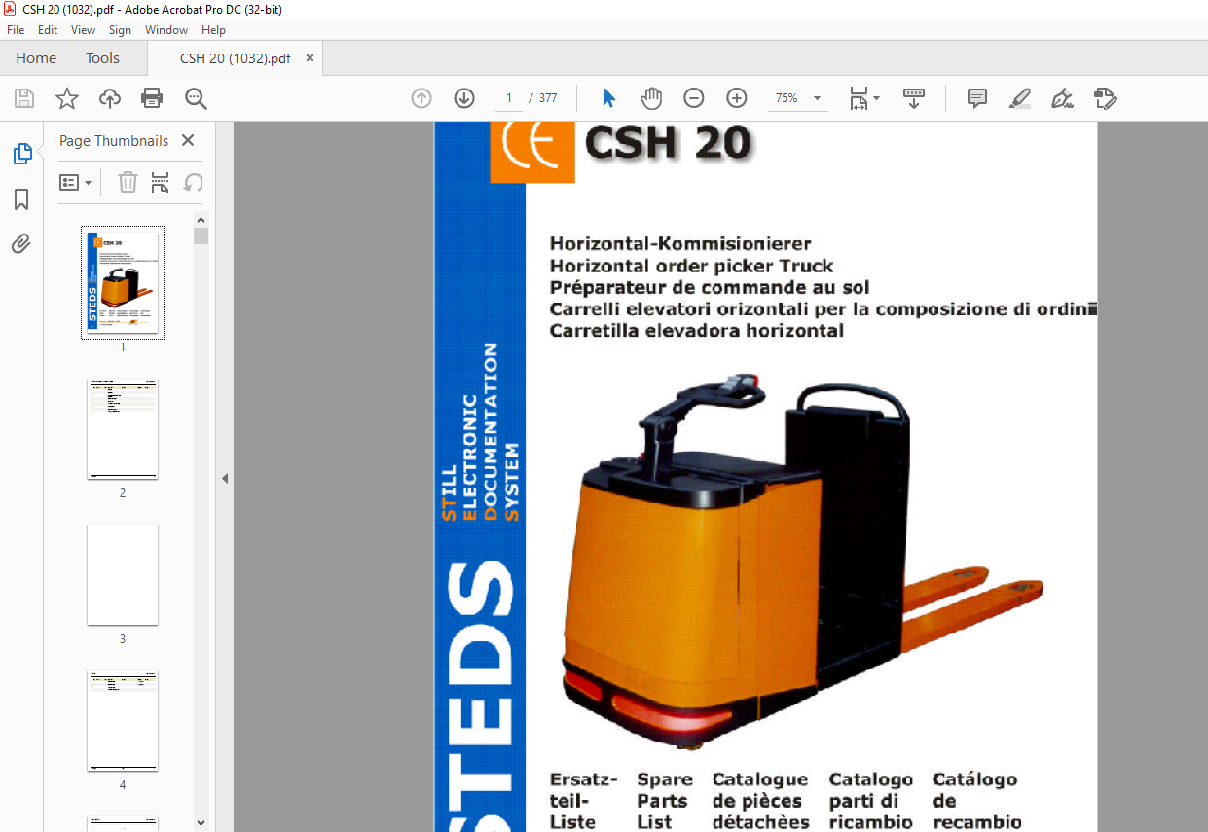
Task: Open thumbnail options menu dropdown
Action: coord(76,182)
